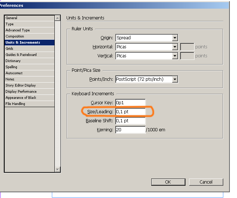Click the Cursor Key label
The height and width of the screenshot is (198, 237).
pyautogui.click(x=102, y=103)
